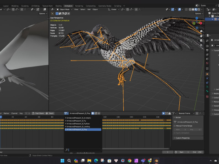Open the Output properties tab

coord(207,50)
